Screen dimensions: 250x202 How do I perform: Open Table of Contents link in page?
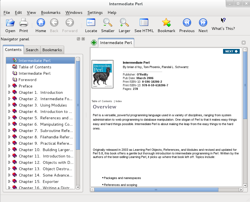tap(102, 101)
